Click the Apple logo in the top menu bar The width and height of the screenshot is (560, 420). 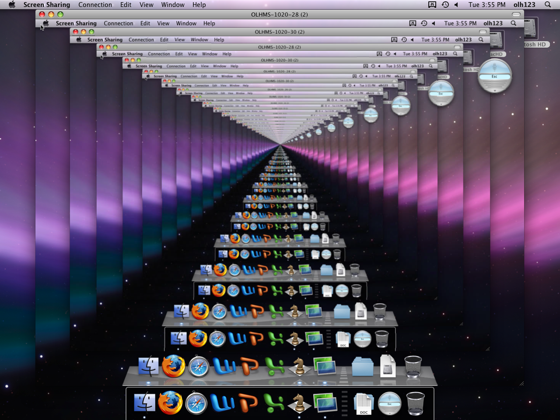coord(12,5)
